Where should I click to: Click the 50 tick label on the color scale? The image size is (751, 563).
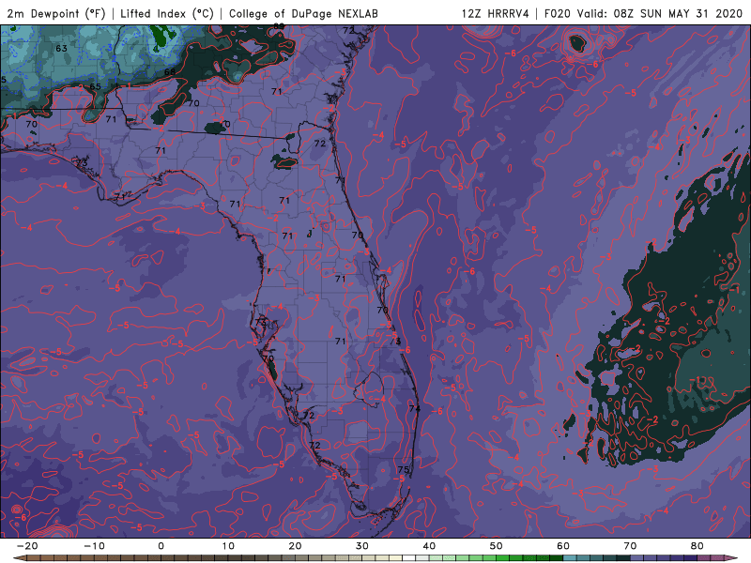497,546
